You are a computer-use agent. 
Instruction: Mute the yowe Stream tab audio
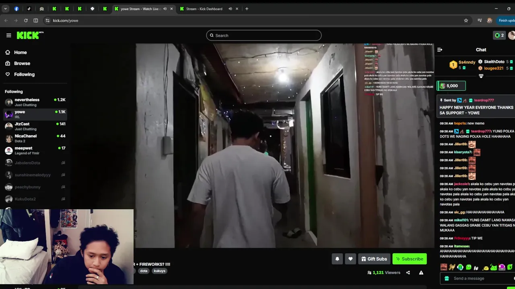[165, 9]
